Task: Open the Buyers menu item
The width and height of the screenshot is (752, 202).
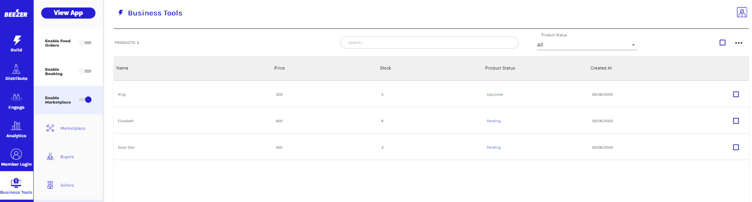Action: [67, 157]
